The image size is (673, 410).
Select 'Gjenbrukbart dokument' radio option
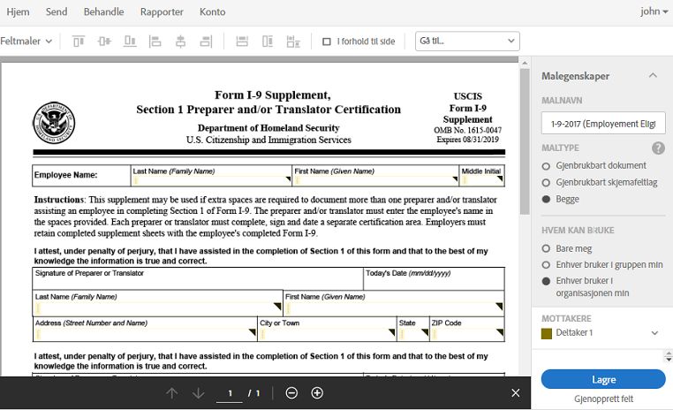546,166
